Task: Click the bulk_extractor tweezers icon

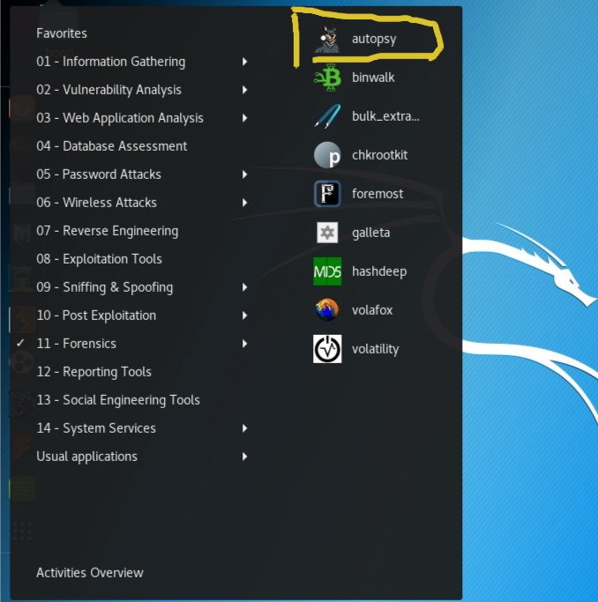Action: tap(327, 116)
